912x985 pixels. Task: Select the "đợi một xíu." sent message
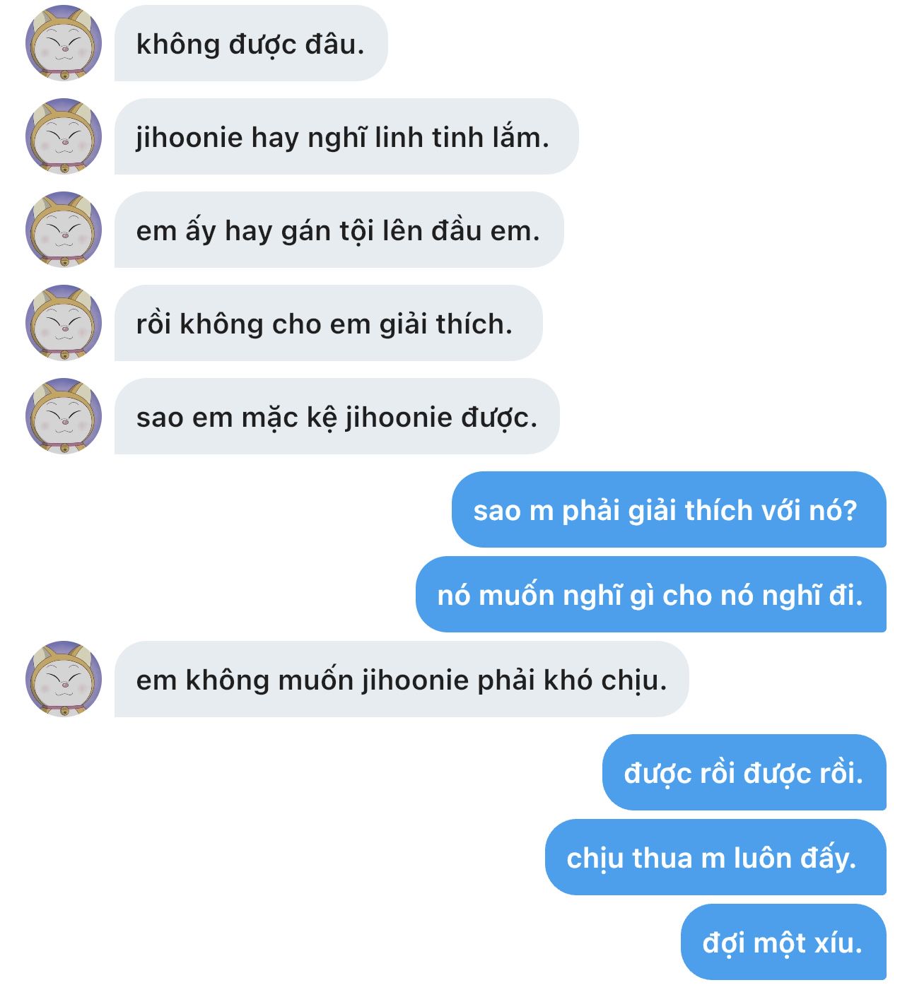(x=783, y=942)
